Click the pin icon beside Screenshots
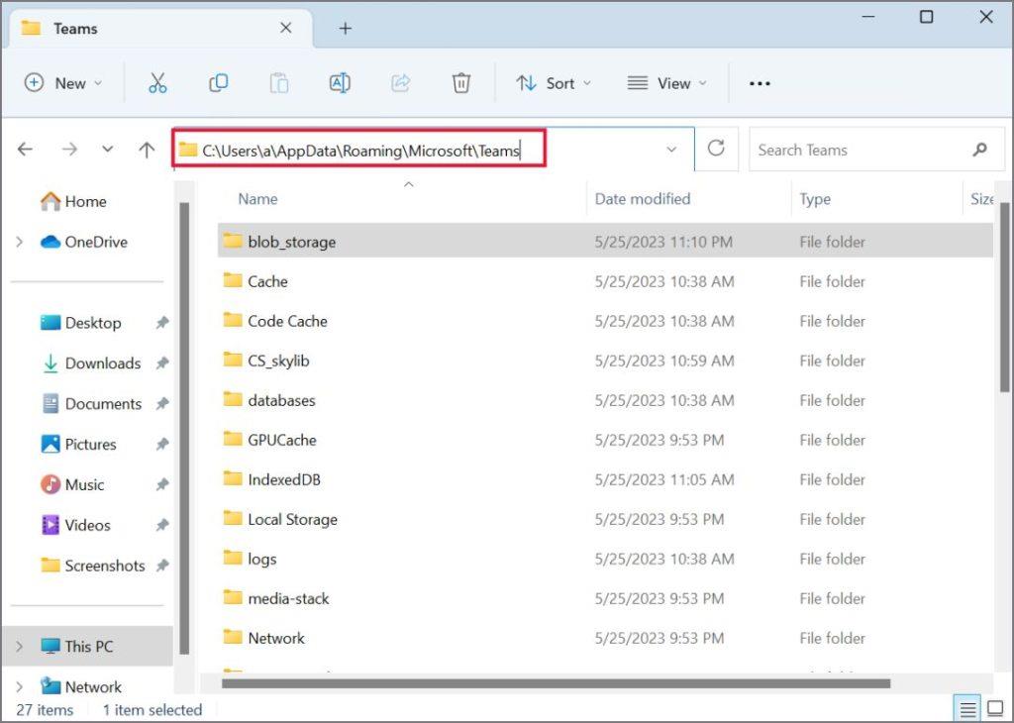1014x723 pixels. click(162, 566)
